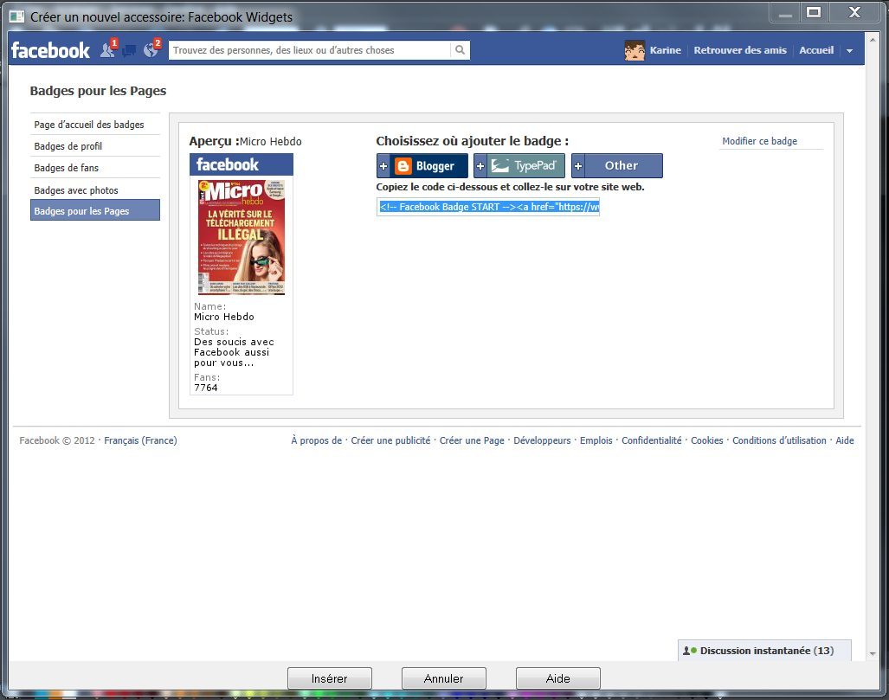Click the facebook header on the badge preview
Image resolution: width=889 pixels, height=700 pixels.
pyautogui.click(x=241, y=164)
